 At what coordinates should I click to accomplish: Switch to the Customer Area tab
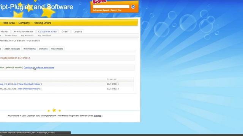pyautogui.click(x=47, y=31)
